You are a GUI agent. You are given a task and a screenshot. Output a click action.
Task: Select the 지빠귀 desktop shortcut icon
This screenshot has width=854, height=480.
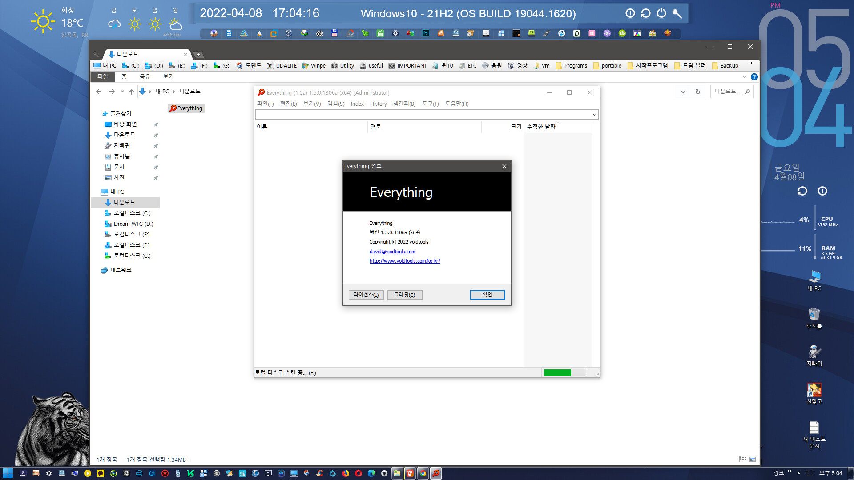click(814, 356)
